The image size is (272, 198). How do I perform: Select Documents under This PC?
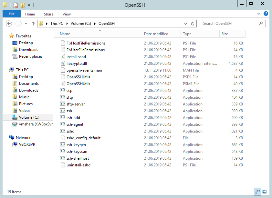29,83
